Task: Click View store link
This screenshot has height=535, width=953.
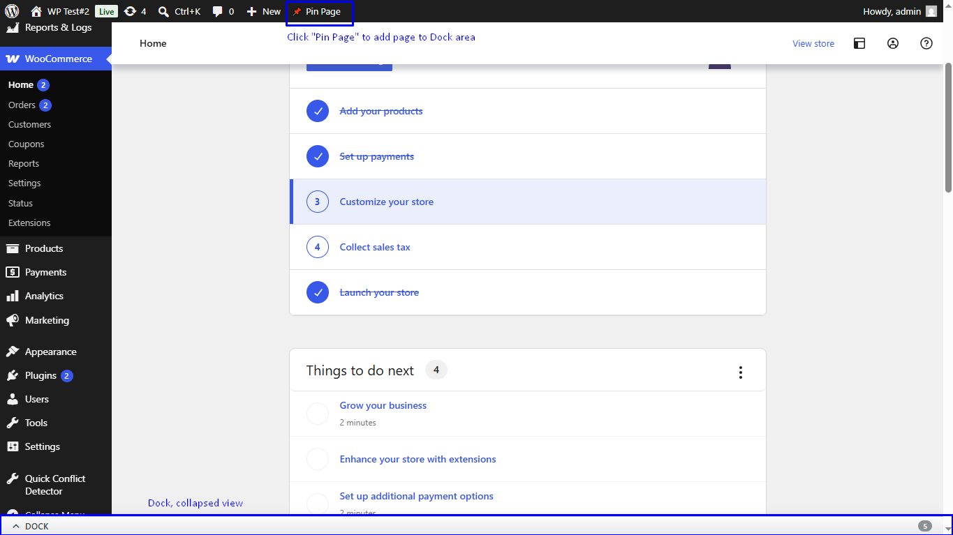Action: [813, 43]
